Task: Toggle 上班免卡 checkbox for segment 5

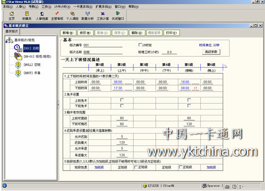Action: coord(189,100)
